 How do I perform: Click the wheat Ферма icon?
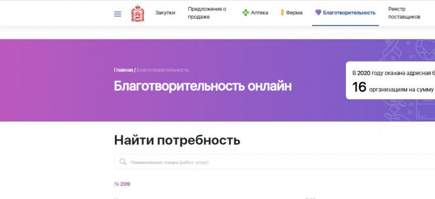[x=282, y=13]
